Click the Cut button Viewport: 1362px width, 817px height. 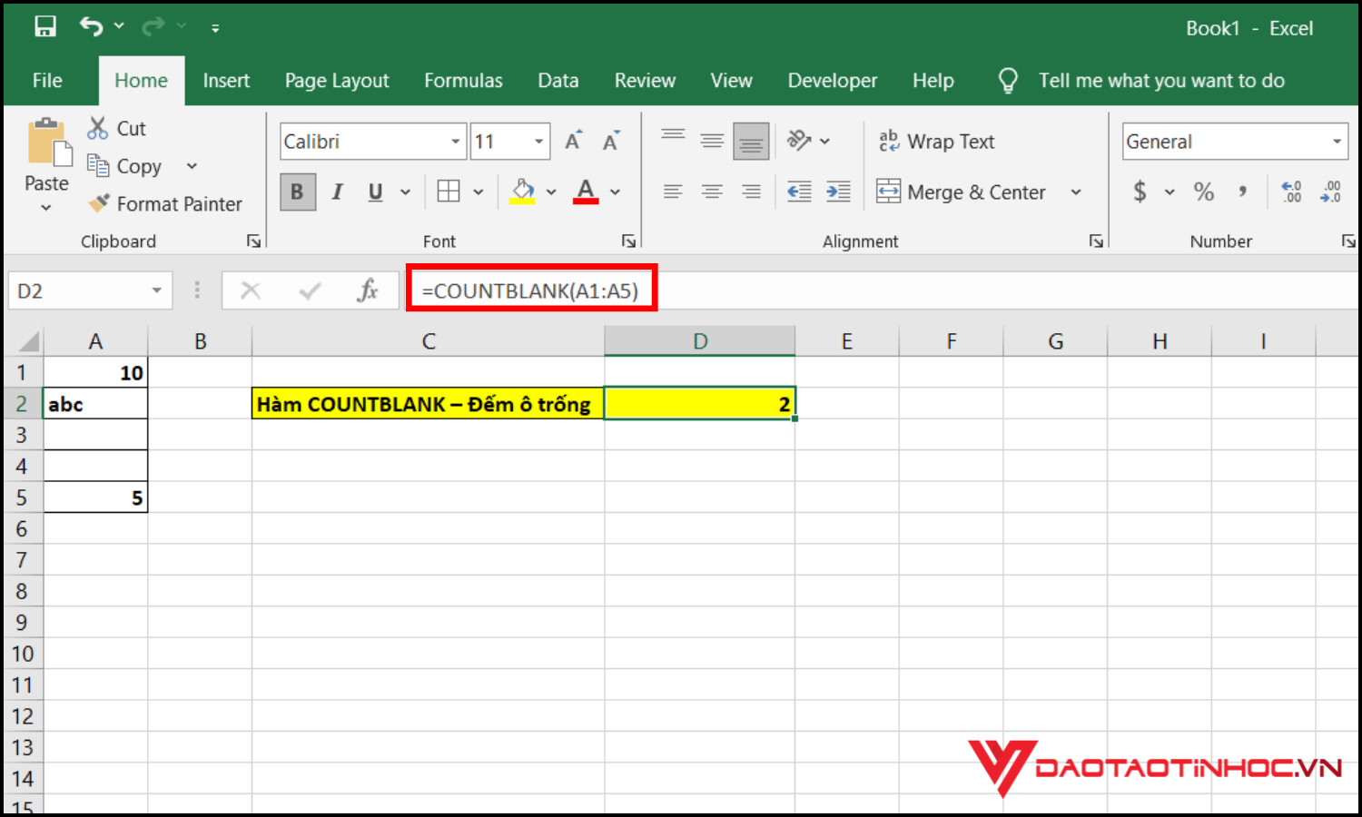(116, 129)
